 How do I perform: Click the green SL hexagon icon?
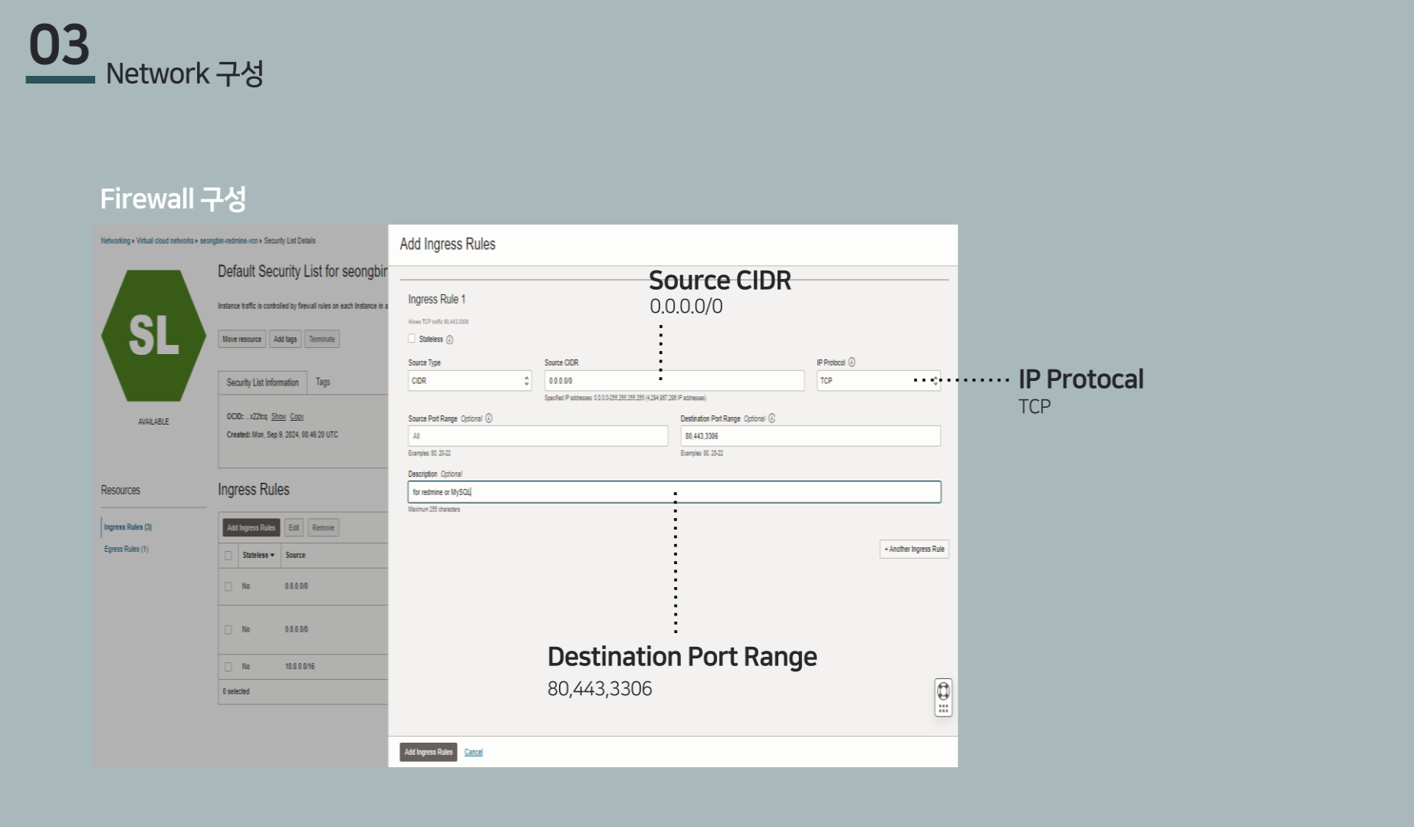pos(153,336)
